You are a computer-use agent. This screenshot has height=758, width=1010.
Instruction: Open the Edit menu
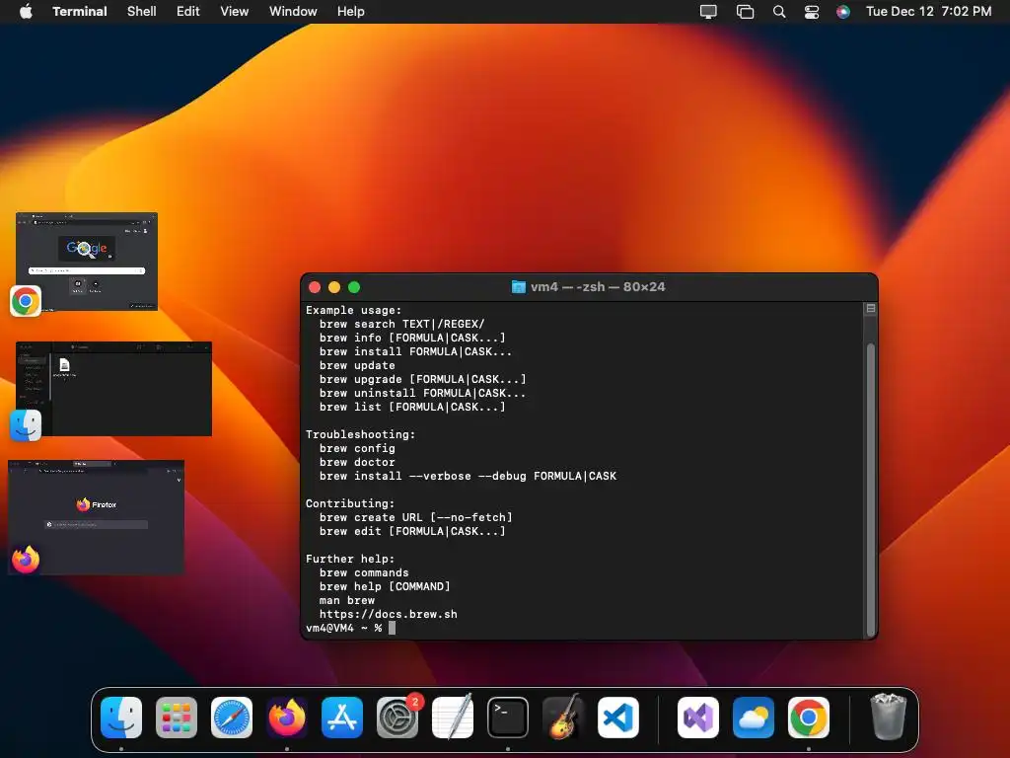click(188, 11)
